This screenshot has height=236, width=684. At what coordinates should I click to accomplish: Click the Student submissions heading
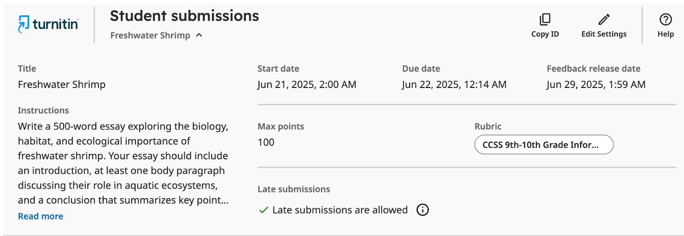point(184,16)
